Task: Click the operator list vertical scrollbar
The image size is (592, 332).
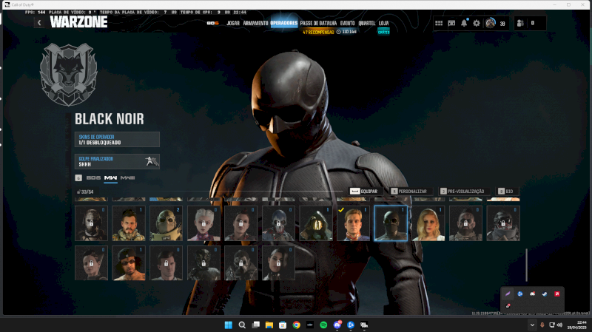Action: point(527,262)
